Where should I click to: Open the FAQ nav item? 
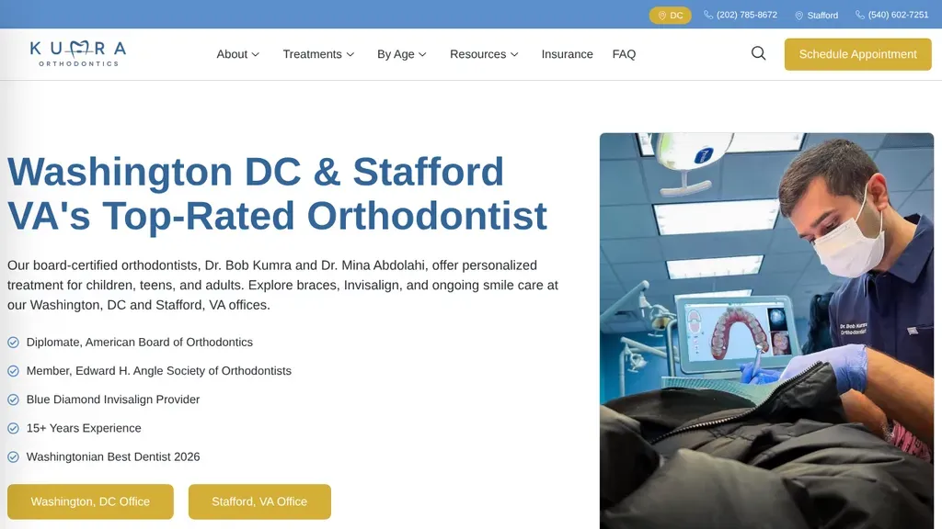tap(624, 54)
